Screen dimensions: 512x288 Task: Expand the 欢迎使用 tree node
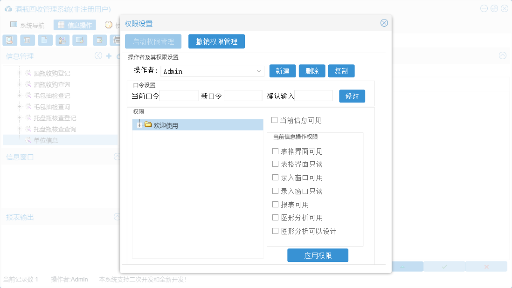coord(139,125)
